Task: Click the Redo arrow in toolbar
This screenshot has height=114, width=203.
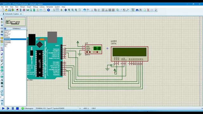Action: click(x=88, y=10)
